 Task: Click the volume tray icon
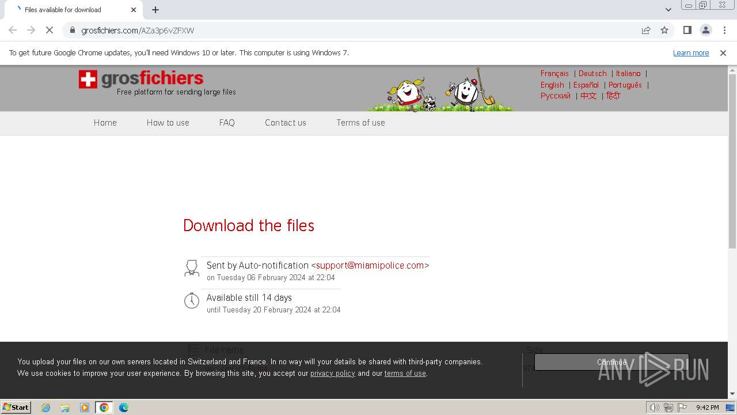coord(655,408)
